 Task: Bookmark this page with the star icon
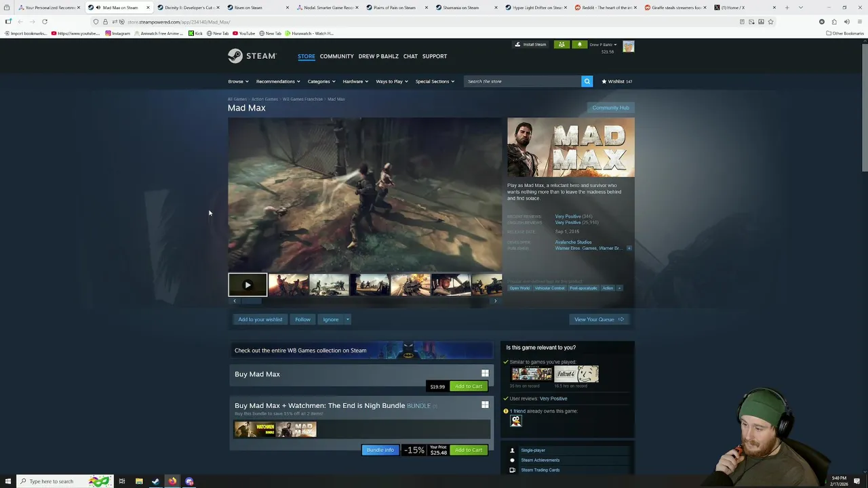click(770, 22)
